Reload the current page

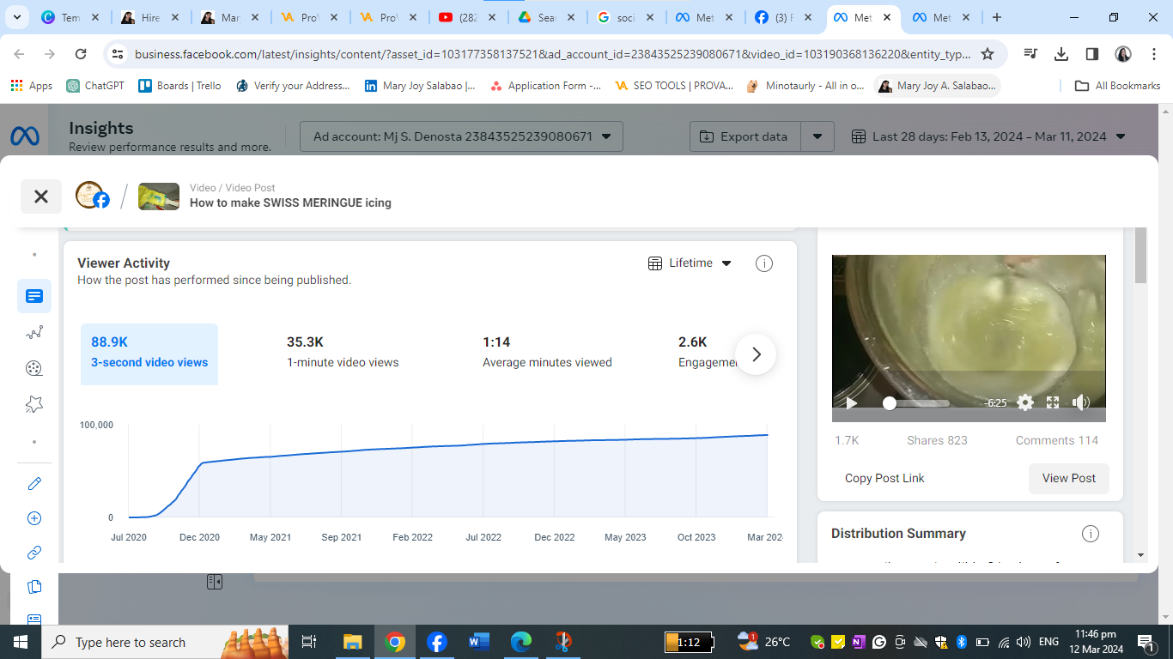click(x=81, y=54)
